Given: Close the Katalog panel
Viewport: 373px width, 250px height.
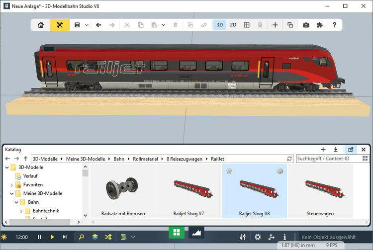Looking at the screenshot, I should point(363,150).
